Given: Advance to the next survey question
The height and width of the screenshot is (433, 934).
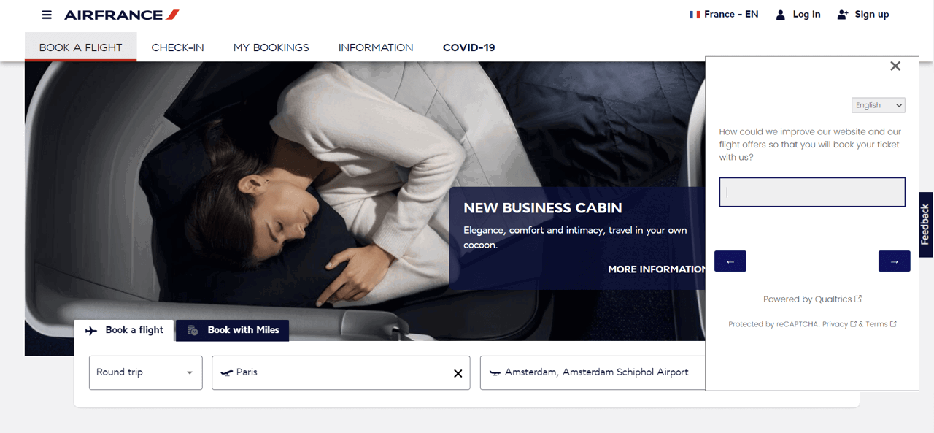Looking at the screenshot, I should [895, 261].
